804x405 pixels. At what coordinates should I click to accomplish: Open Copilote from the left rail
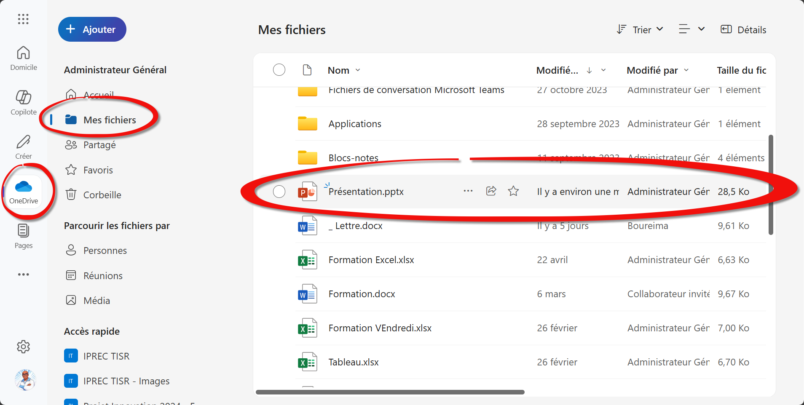coord(24,102)
